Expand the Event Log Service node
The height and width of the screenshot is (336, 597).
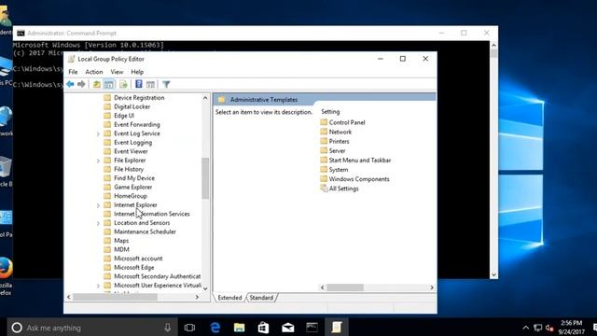pyautogui.click(x=98, y=133)
